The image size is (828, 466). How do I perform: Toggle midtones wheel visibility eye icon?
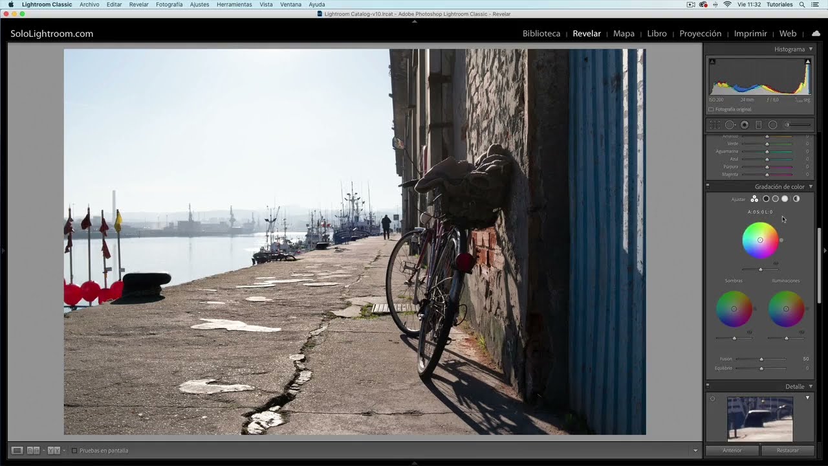tap(776, 263)
